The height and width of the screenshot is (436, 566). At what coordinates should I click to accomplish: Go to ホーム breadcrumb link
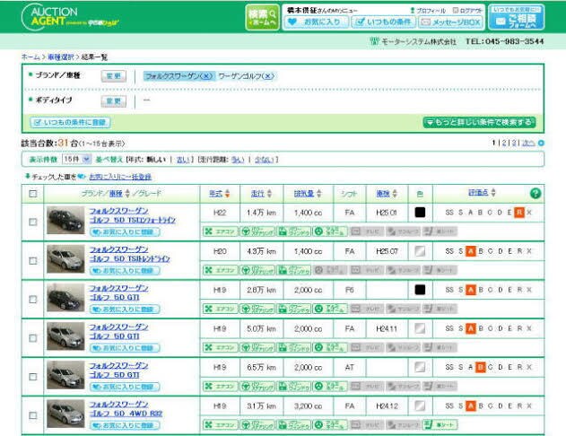click(30, 57)
